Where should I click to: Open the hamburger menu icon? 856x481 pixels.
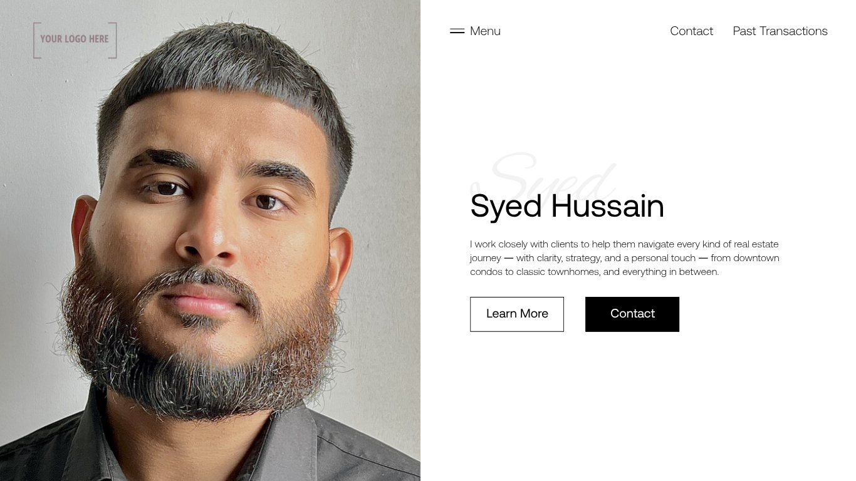pos(457,31)
